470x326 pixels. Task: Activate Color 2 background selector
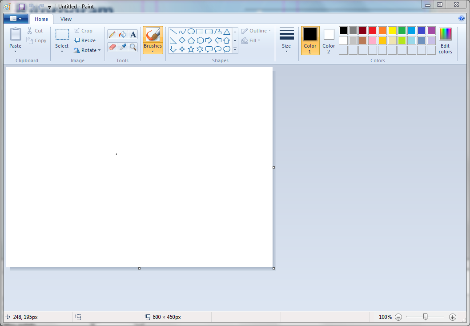329,40
